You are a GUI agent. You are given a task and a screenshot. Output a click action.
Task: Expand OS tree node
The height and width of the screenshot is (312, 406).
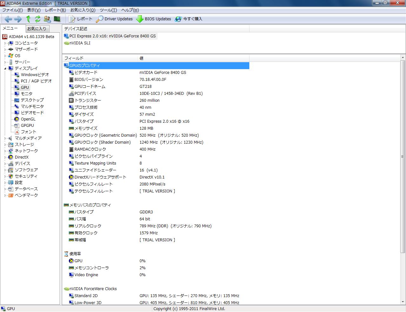point(5,56)
